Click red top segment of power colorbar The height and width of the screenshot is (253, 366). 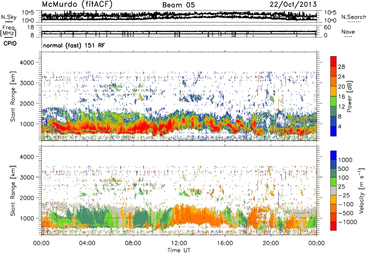click(334, 61)
